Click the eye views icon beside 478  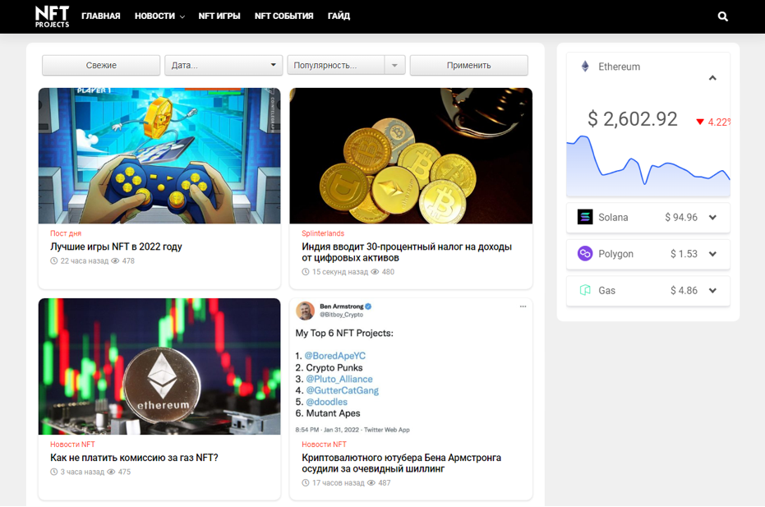tap(116, 261)
